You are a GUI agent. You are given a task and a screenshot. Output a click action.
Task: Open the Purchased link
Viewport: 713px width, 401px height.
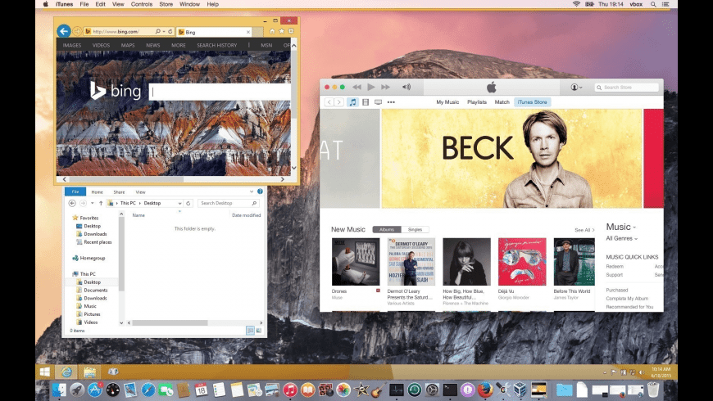click(616, 291)
